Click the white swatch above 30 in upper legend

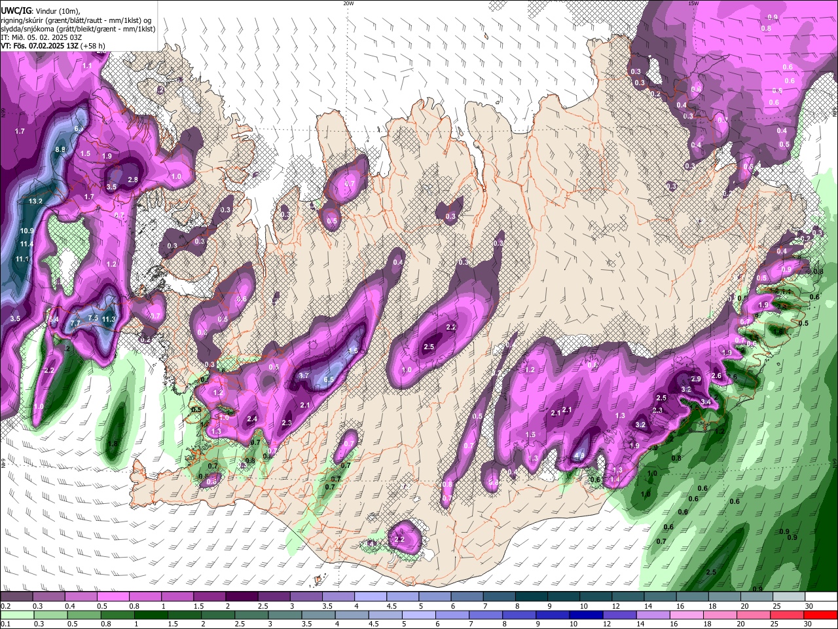tap(820, 597)
